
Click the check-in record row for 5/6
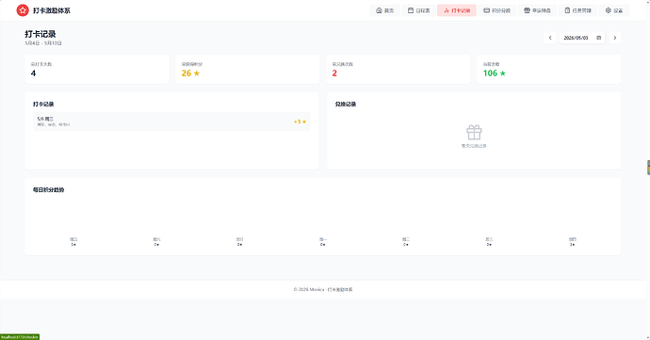(171, 121)
